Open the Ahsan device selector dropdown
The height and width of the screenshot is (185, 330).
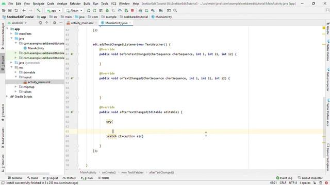point(74,10)
